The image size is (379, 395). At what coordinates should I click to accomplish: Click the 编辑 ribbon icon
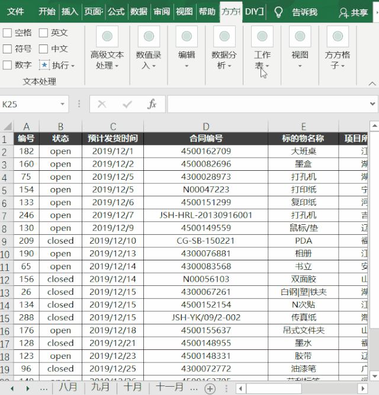(187, 36)
